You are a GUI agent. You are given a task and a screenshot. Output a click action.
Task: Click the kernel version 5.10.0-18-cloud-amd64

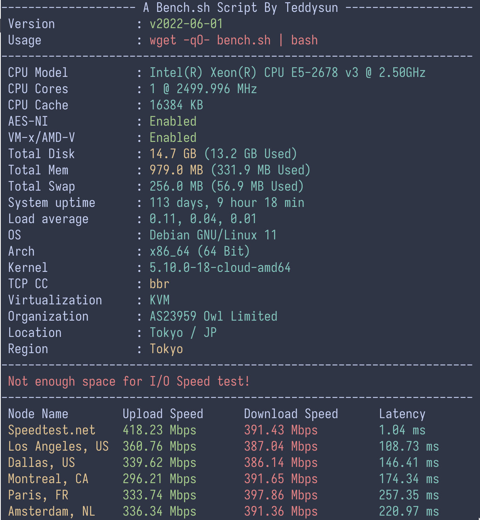[x=220, y=268]
